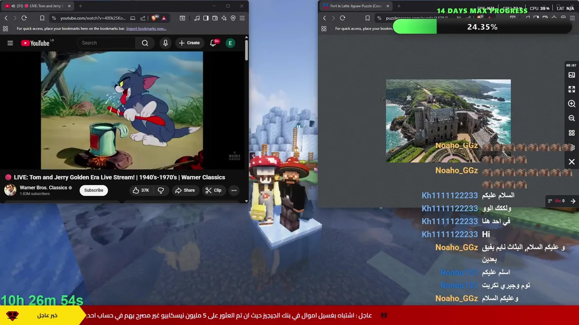Click the castle puzzle preview image
This screenshot has width=579, height=325.
click(448, 121)
